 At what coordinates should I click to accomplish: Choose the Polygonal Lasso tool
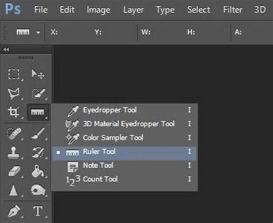tap(13, 93)
